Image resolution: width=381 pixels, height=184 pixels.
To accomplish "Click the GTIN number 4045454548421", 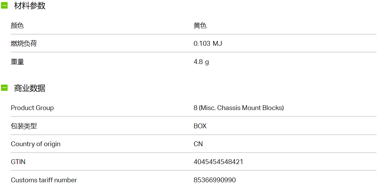I will click(218, 162).
